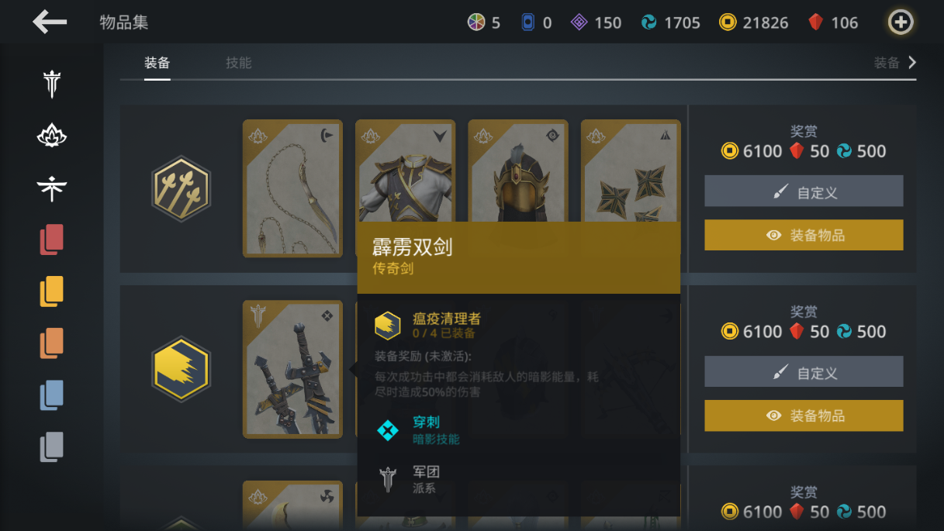Select the lotus Dynasty faction icon

52,136
